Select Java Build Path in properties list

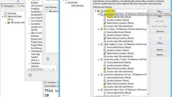tap(37, 15)
